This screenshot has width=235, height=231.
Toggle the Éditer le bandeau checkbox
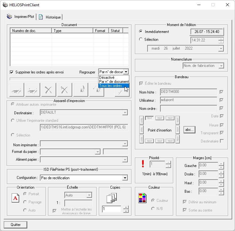[141, 83]
